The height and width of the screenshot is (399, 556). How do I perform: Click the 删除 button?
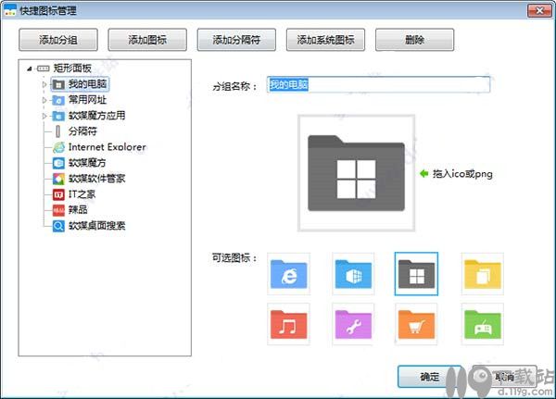tap(414, 40)
